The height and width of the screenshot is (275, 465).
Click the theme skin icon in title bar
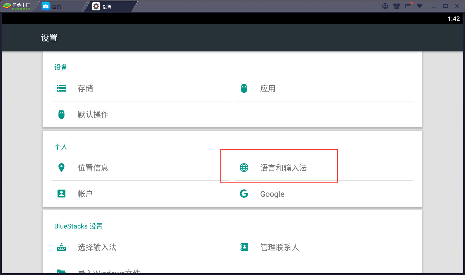[397, 6]
